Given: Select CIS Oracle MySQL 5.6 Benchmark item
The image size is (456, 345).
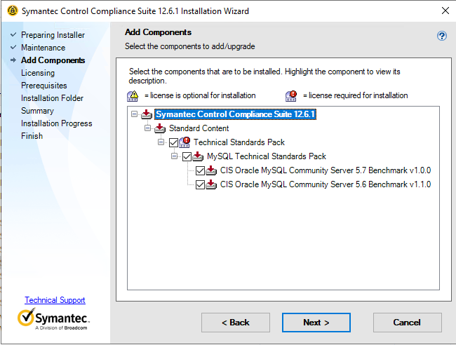Looking at the screenshot, I should pyautogui.click(x=325, y=184).
